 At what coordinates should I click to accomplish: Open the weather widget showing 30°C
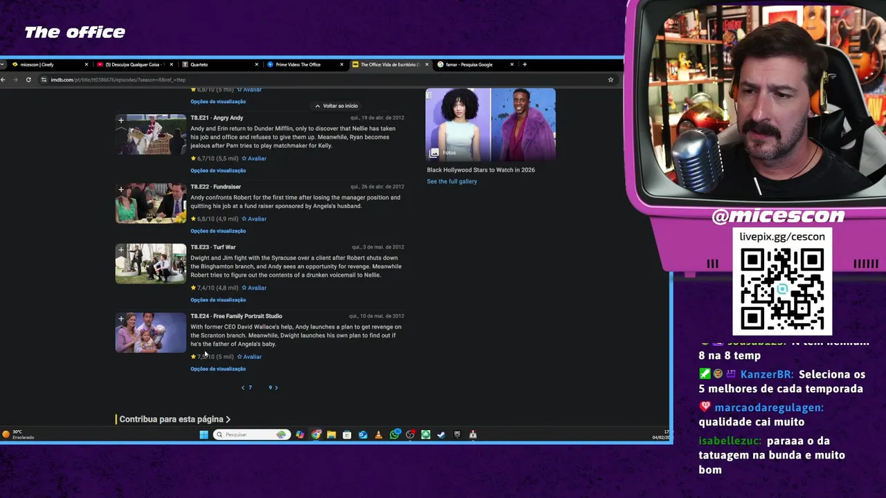(18, 434)
